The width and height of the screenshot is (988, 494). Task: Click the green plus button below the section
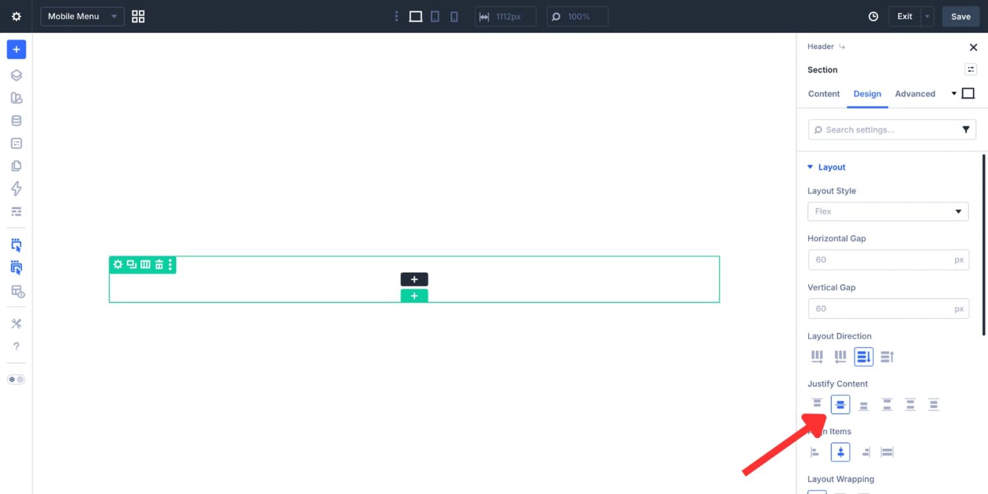[x=414, y=296]
